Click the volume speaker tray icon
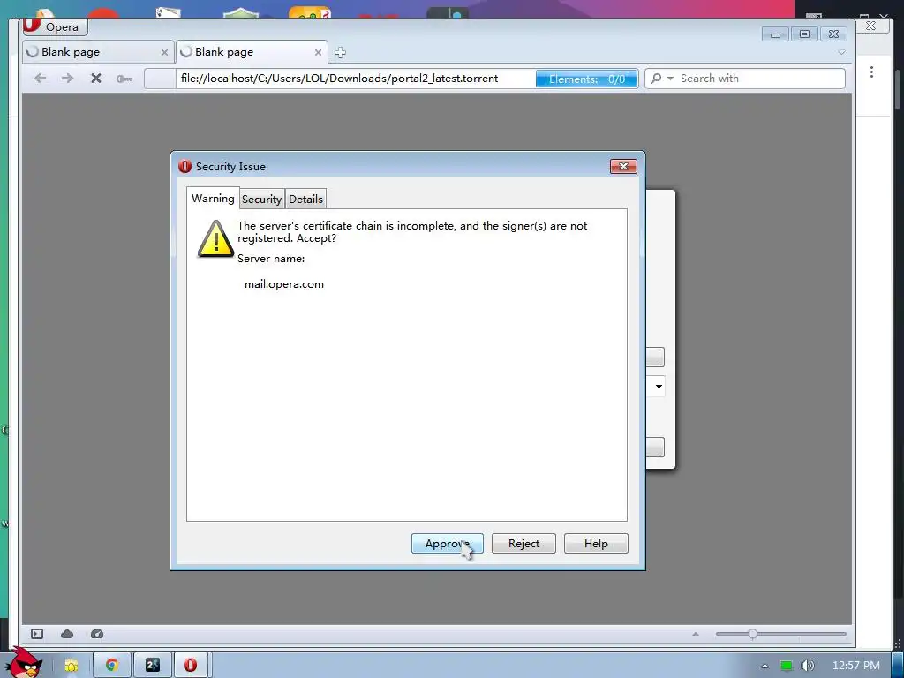Viewport: 904px width, 678px height. (807, 666)
